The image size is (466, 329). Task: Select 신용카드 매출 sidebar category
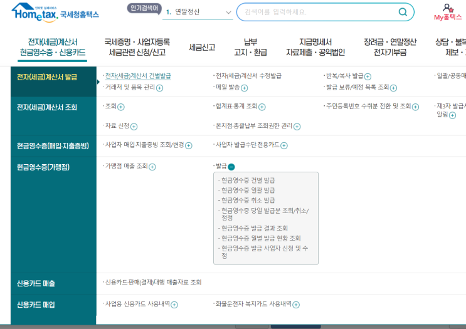pos(53,284)
